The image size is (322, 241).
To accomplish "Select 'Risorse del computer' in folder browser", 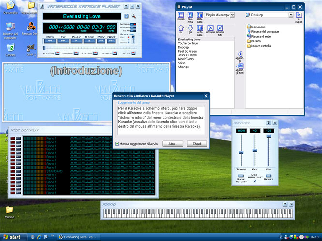I will [263, 31].
